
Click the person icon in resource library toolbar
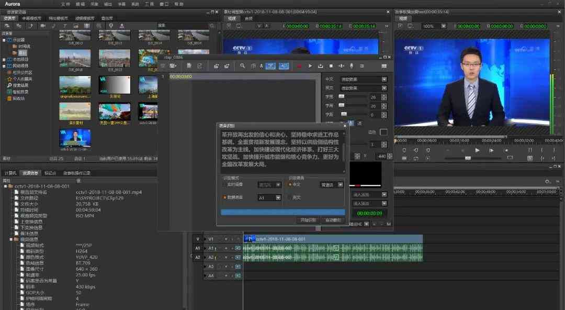click(122, 26)
